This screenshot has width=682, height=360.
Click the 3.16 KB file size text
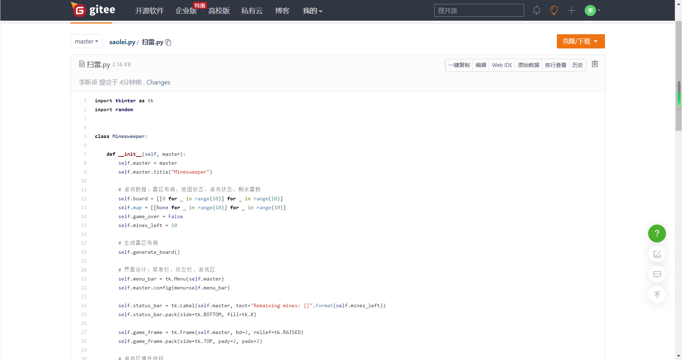[121, 65]
